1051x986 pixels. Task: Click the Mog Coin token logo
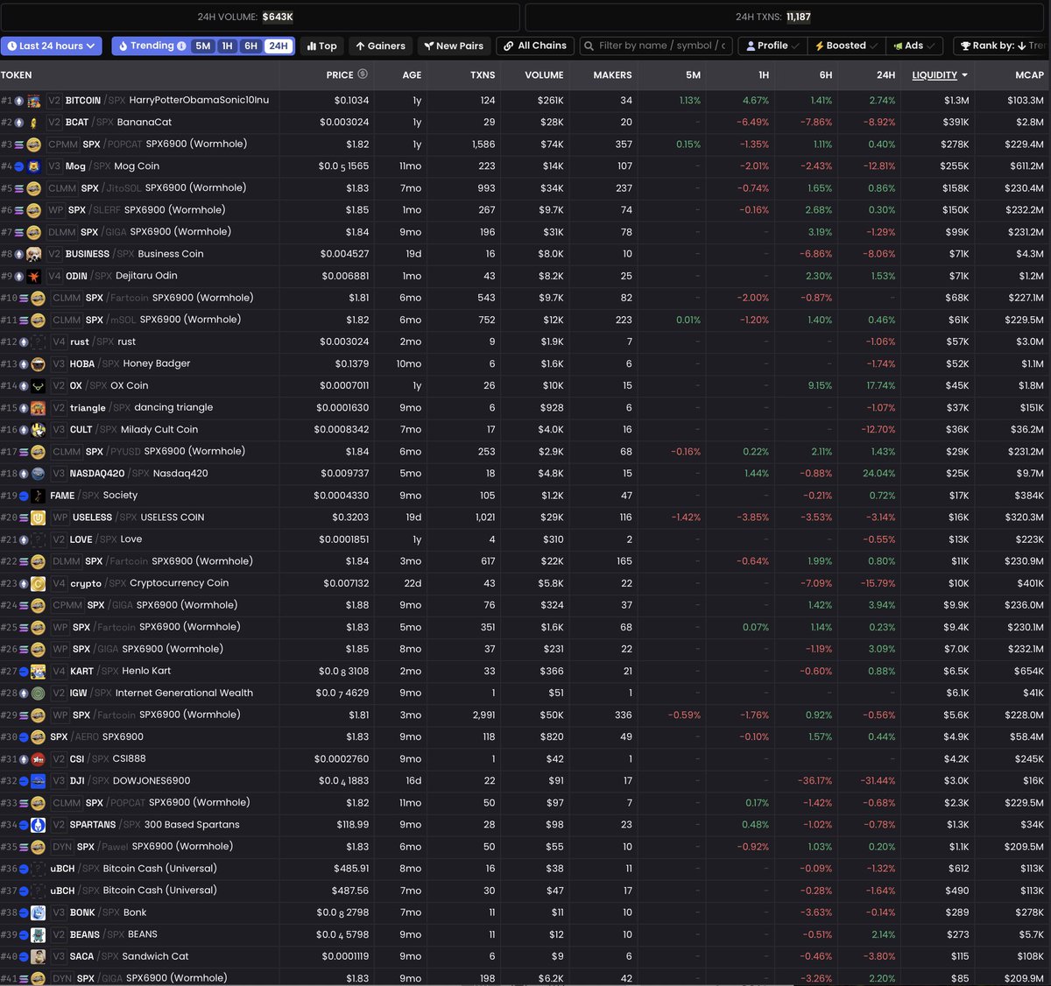coord(34,166)
